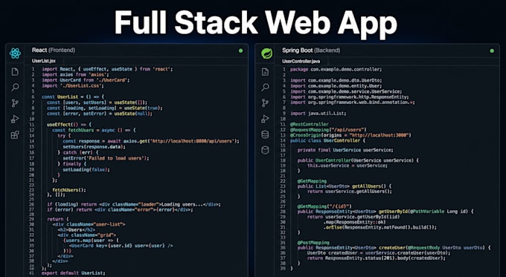The image size is (506, 277).
Task: Click the React (Frontend) panel title
Action: [x=54, y=50]
